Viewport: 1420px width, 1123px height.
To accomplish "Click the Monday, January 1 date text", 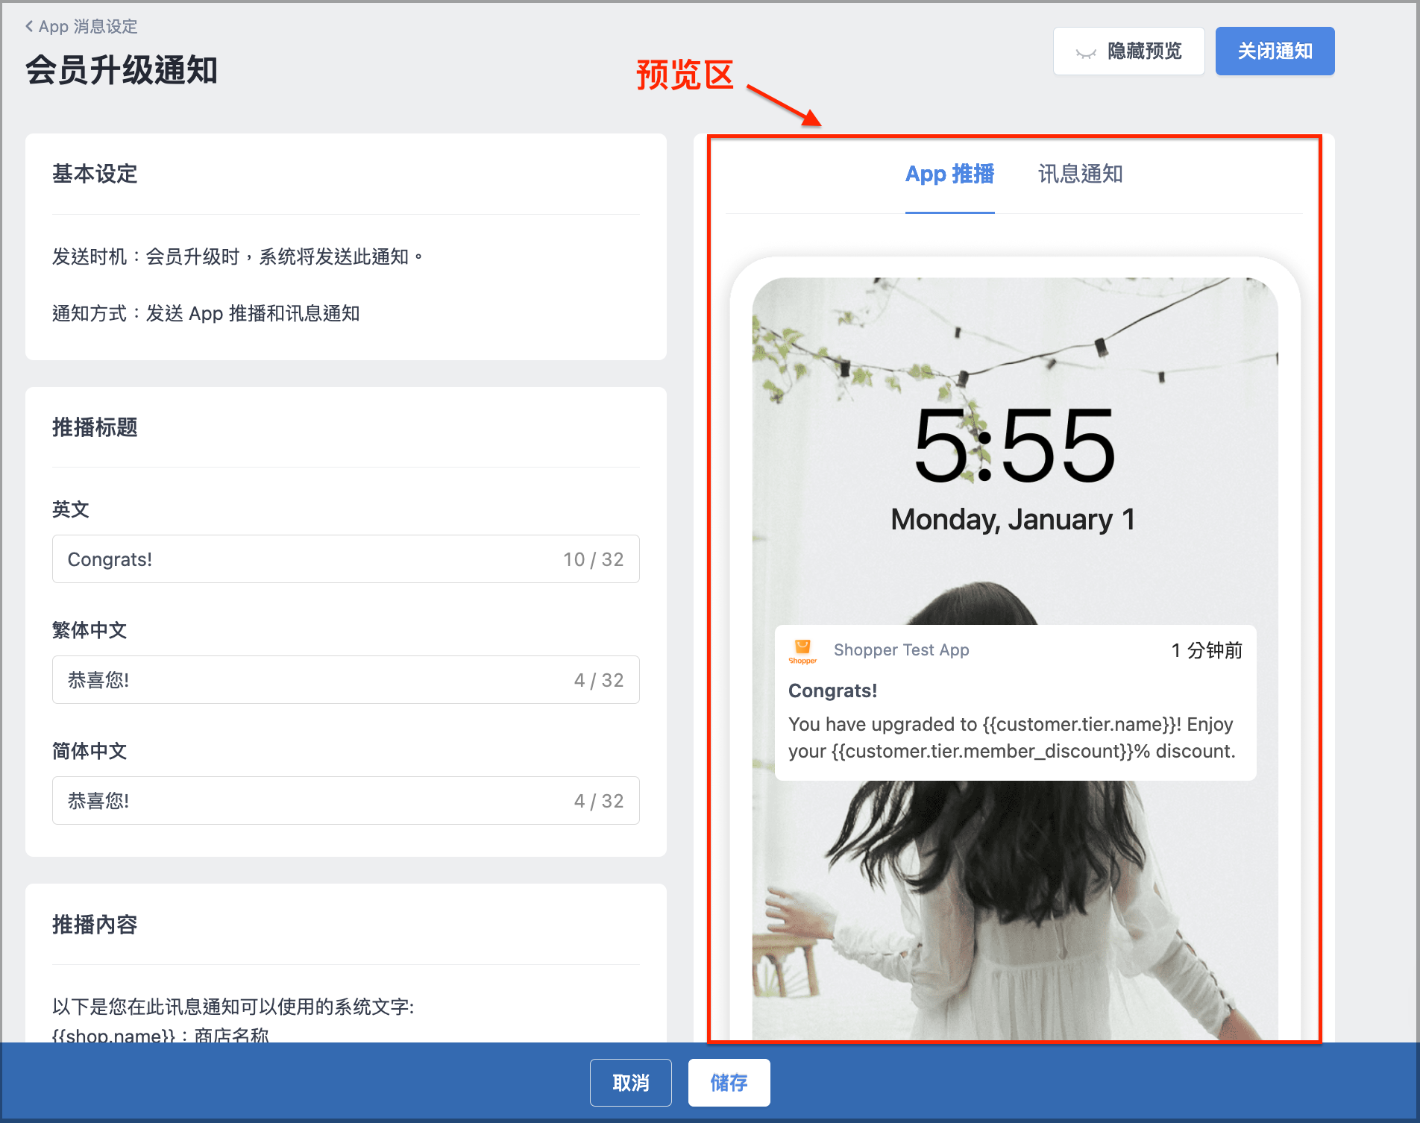I will [1012, 519].
